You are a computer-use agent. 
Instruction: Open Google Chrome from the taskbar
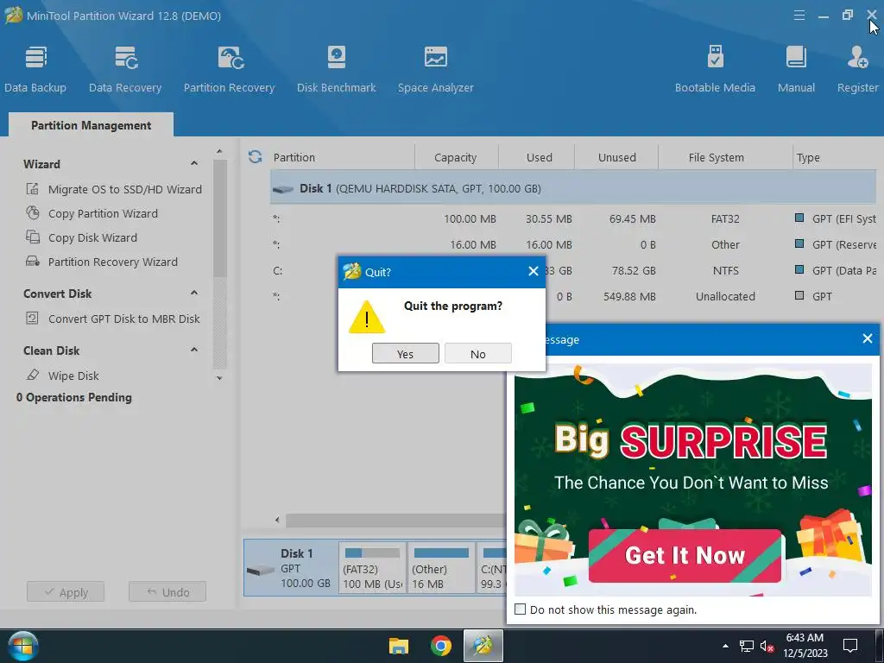pyautogui.click(x=441, y=646)
